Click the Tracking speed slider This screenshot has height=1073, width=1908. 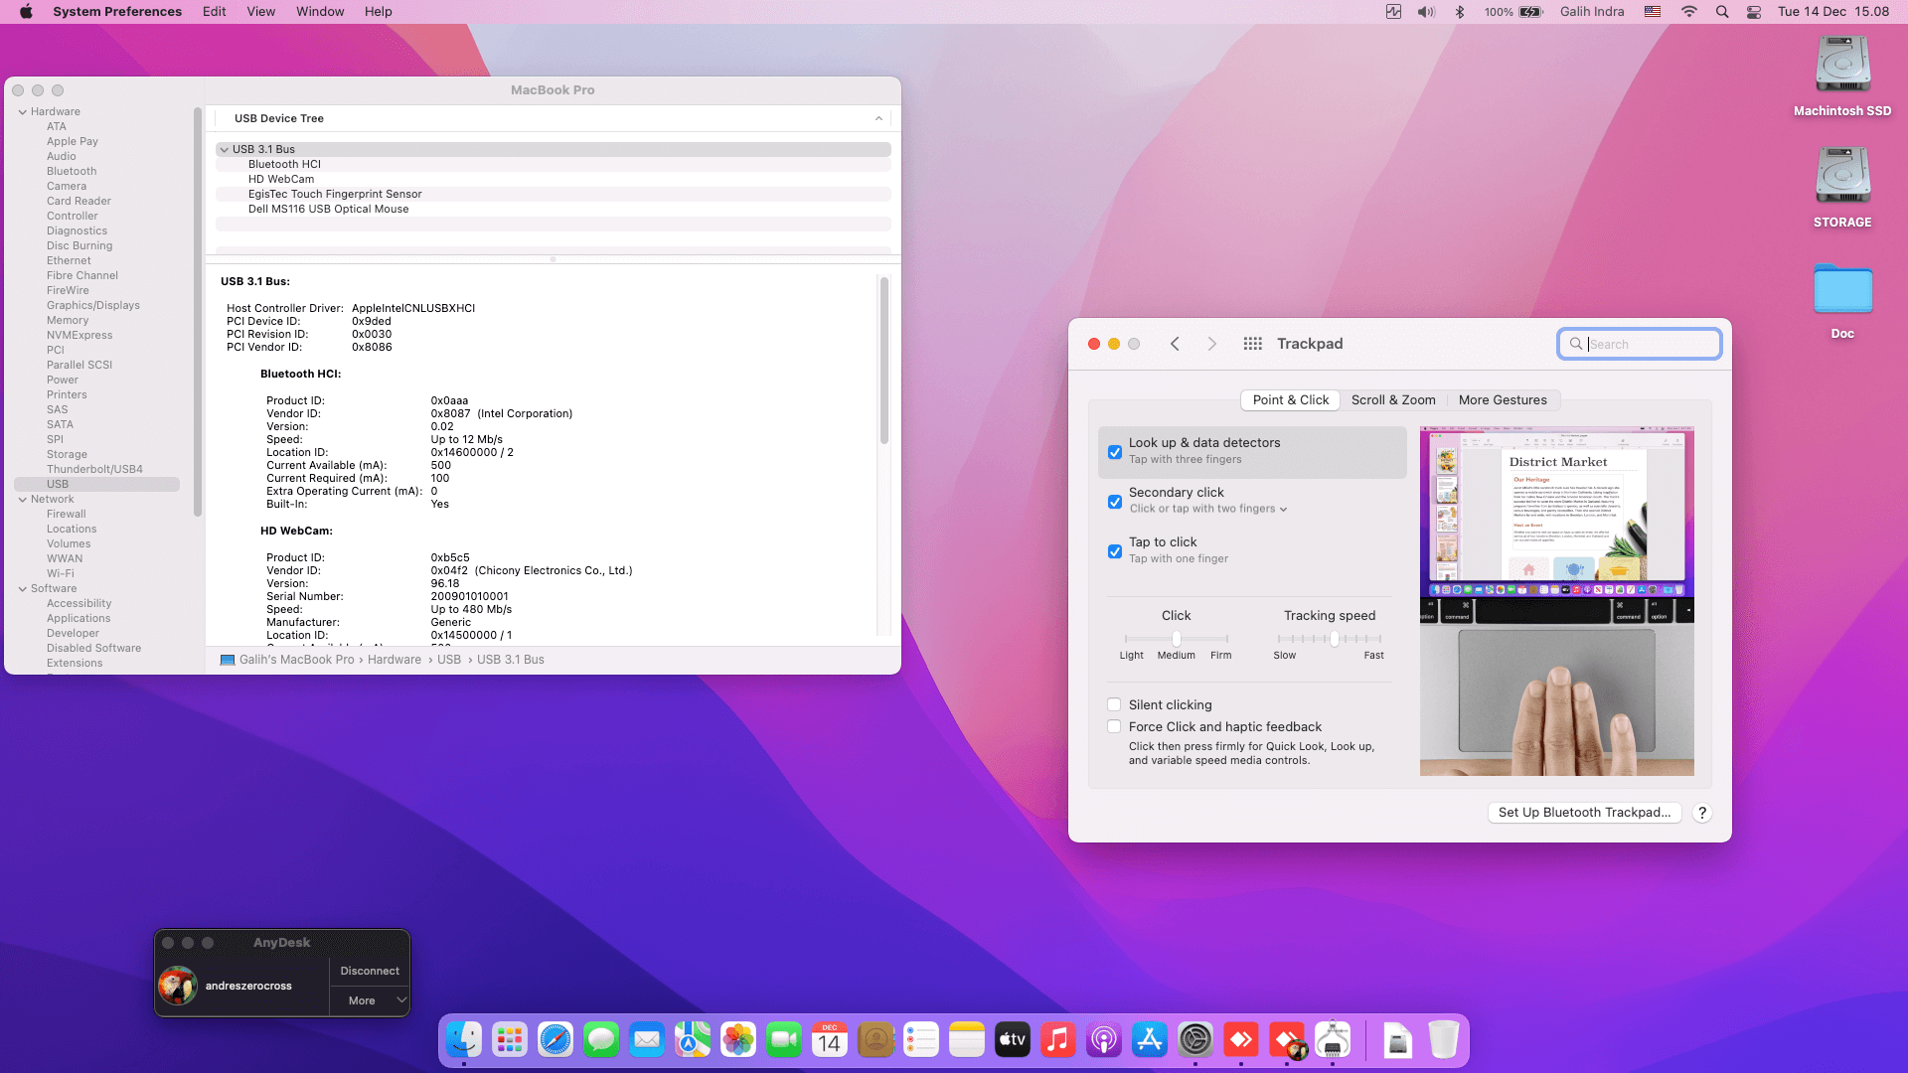coord(1330,639)
